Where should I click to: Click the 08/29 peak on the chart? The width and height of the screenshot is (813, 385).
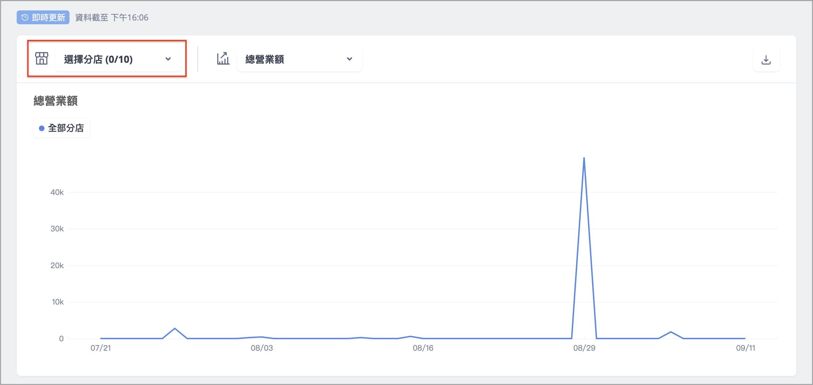(x=584, y=158)
